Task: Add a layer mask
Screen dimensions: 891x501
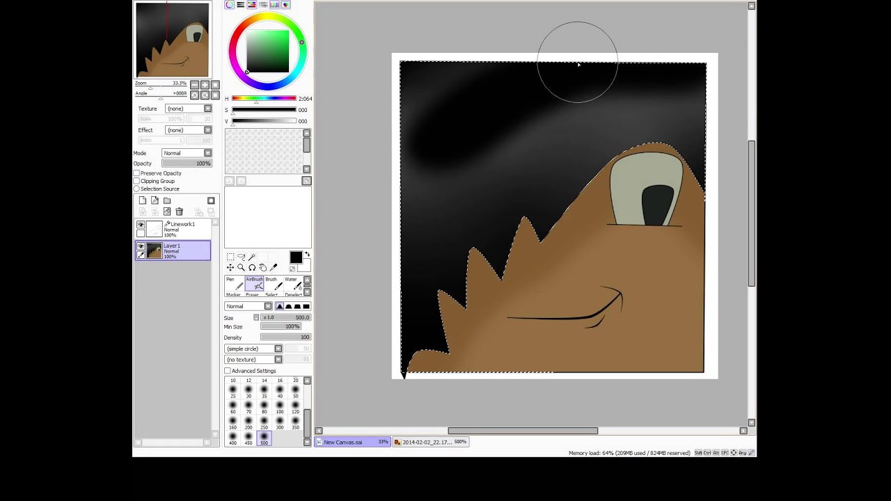Action: point(211,200)
